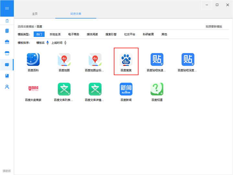Open the briefcase toolbox icon in sidebar
Image resolution: width=233 pixels, height=175 pixels.
7,42
